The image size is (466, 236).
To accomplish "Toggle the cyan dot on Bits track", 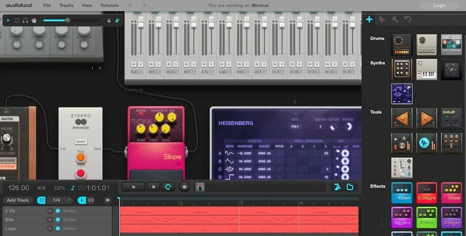I will pos(58,220).
